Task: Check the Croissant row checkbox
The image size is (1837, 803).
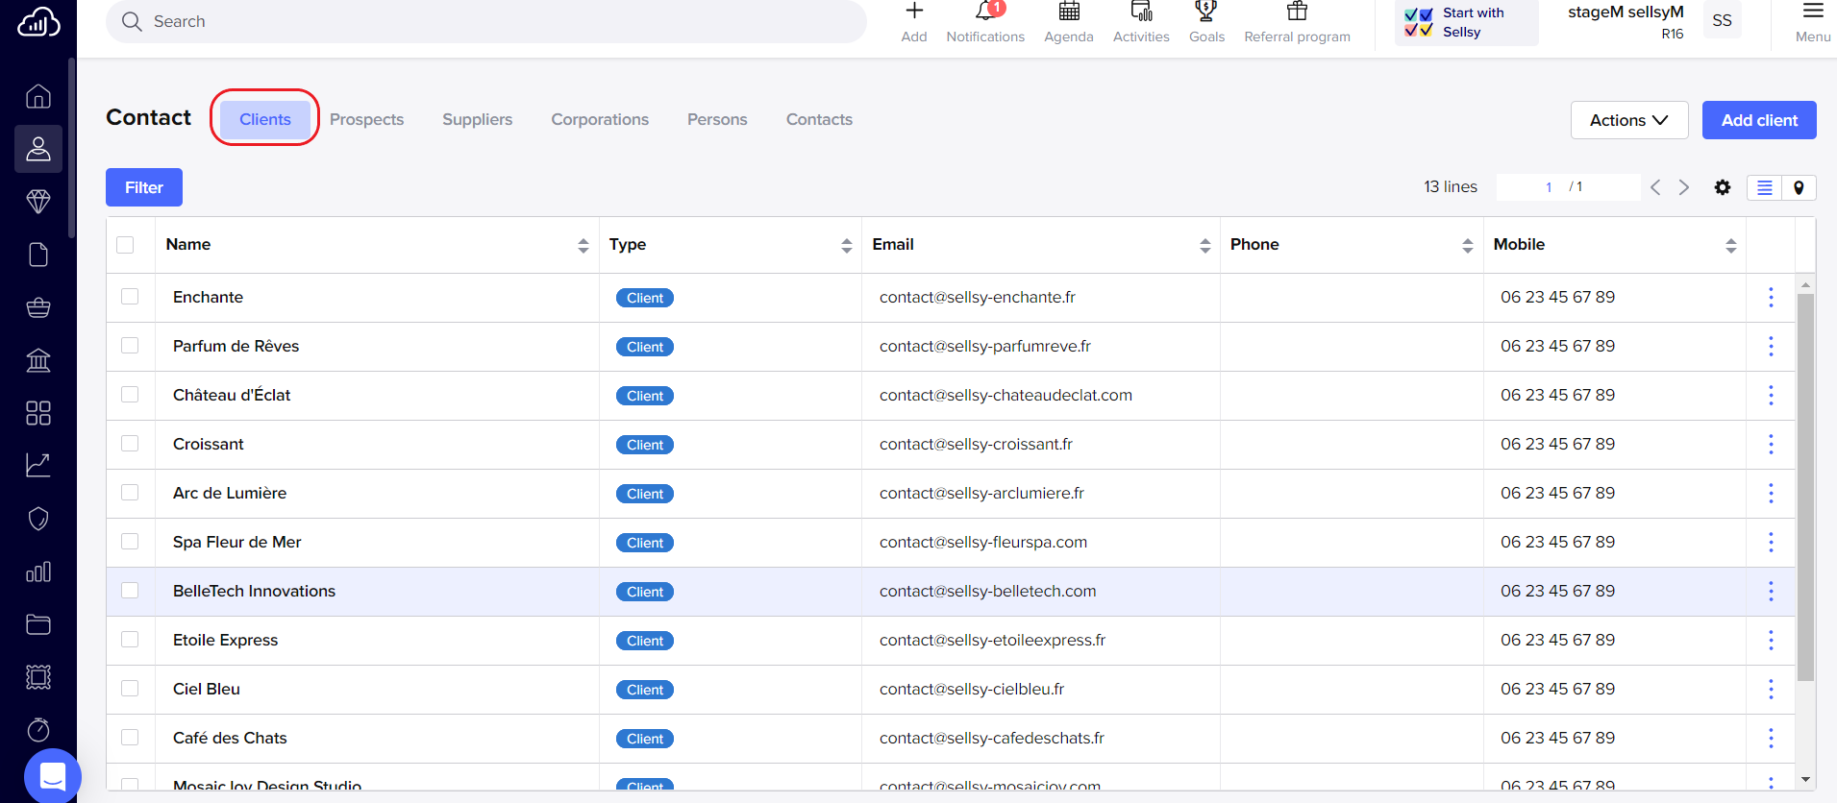Action: click(x=130, y=444)
